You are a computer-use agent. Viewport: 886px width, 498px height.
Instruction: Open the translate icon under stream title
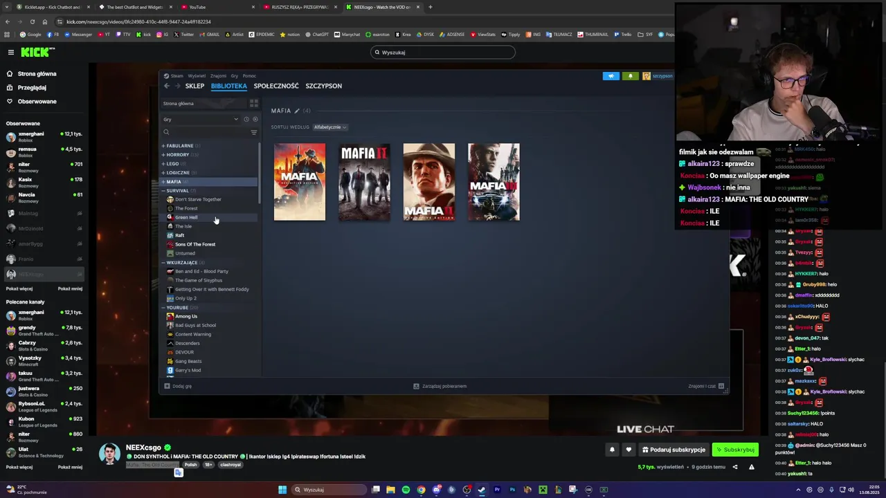coord(179,472)
